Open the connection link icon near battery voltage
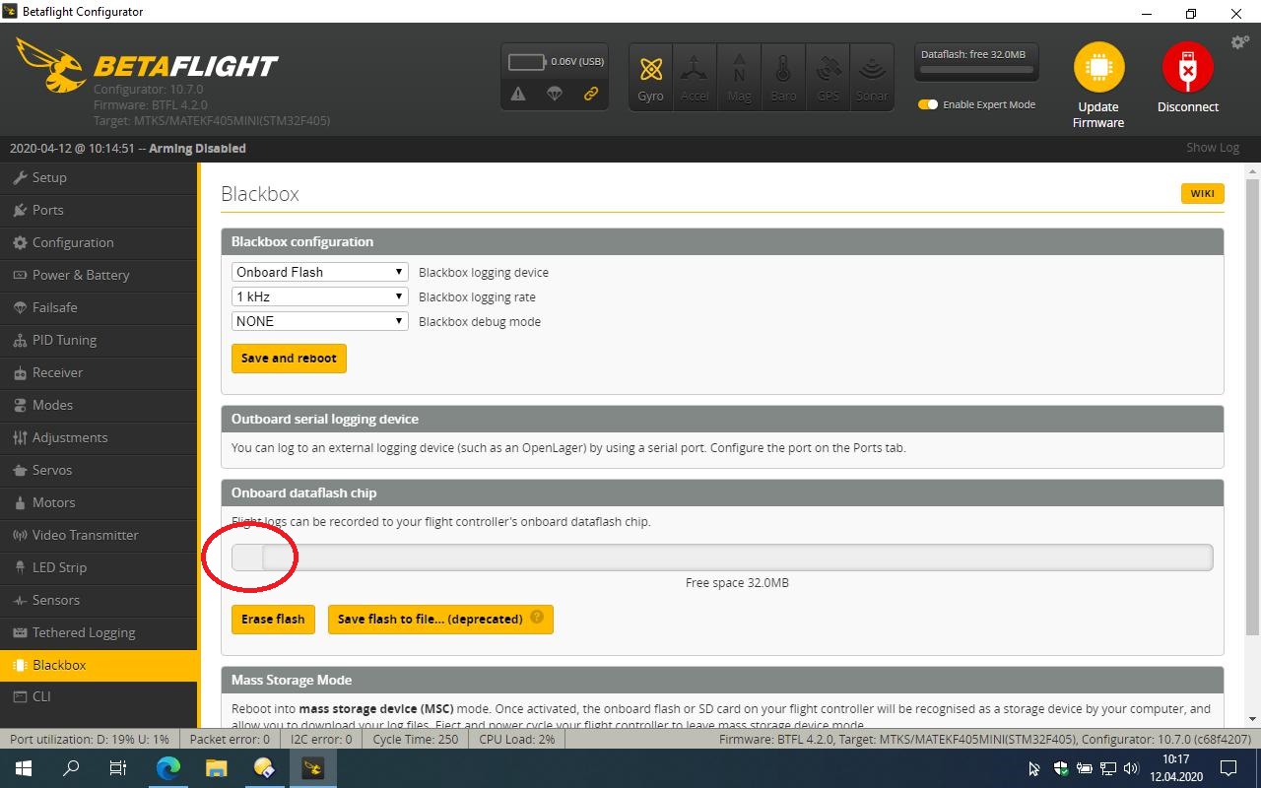 pos(590,95)
